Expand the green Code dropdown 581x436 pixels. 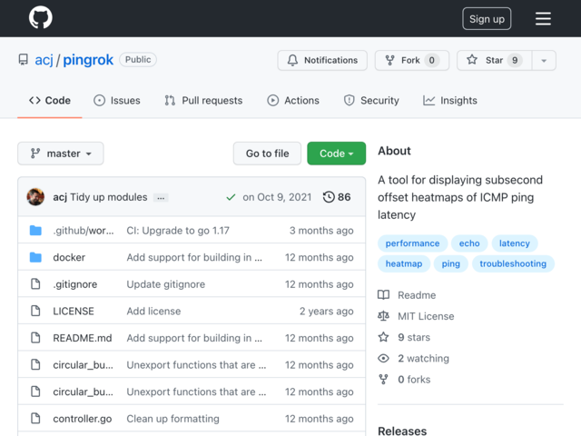click(336, 154)
